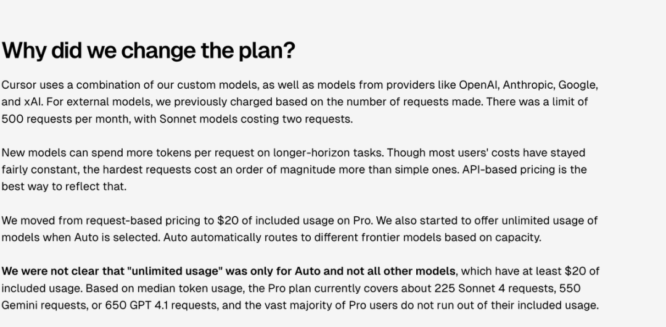Viewport: 666px width, 327px height.
Task: Click the "Gemini requests" text on last line
Action: pyautogui.click(x=44, y=305)
